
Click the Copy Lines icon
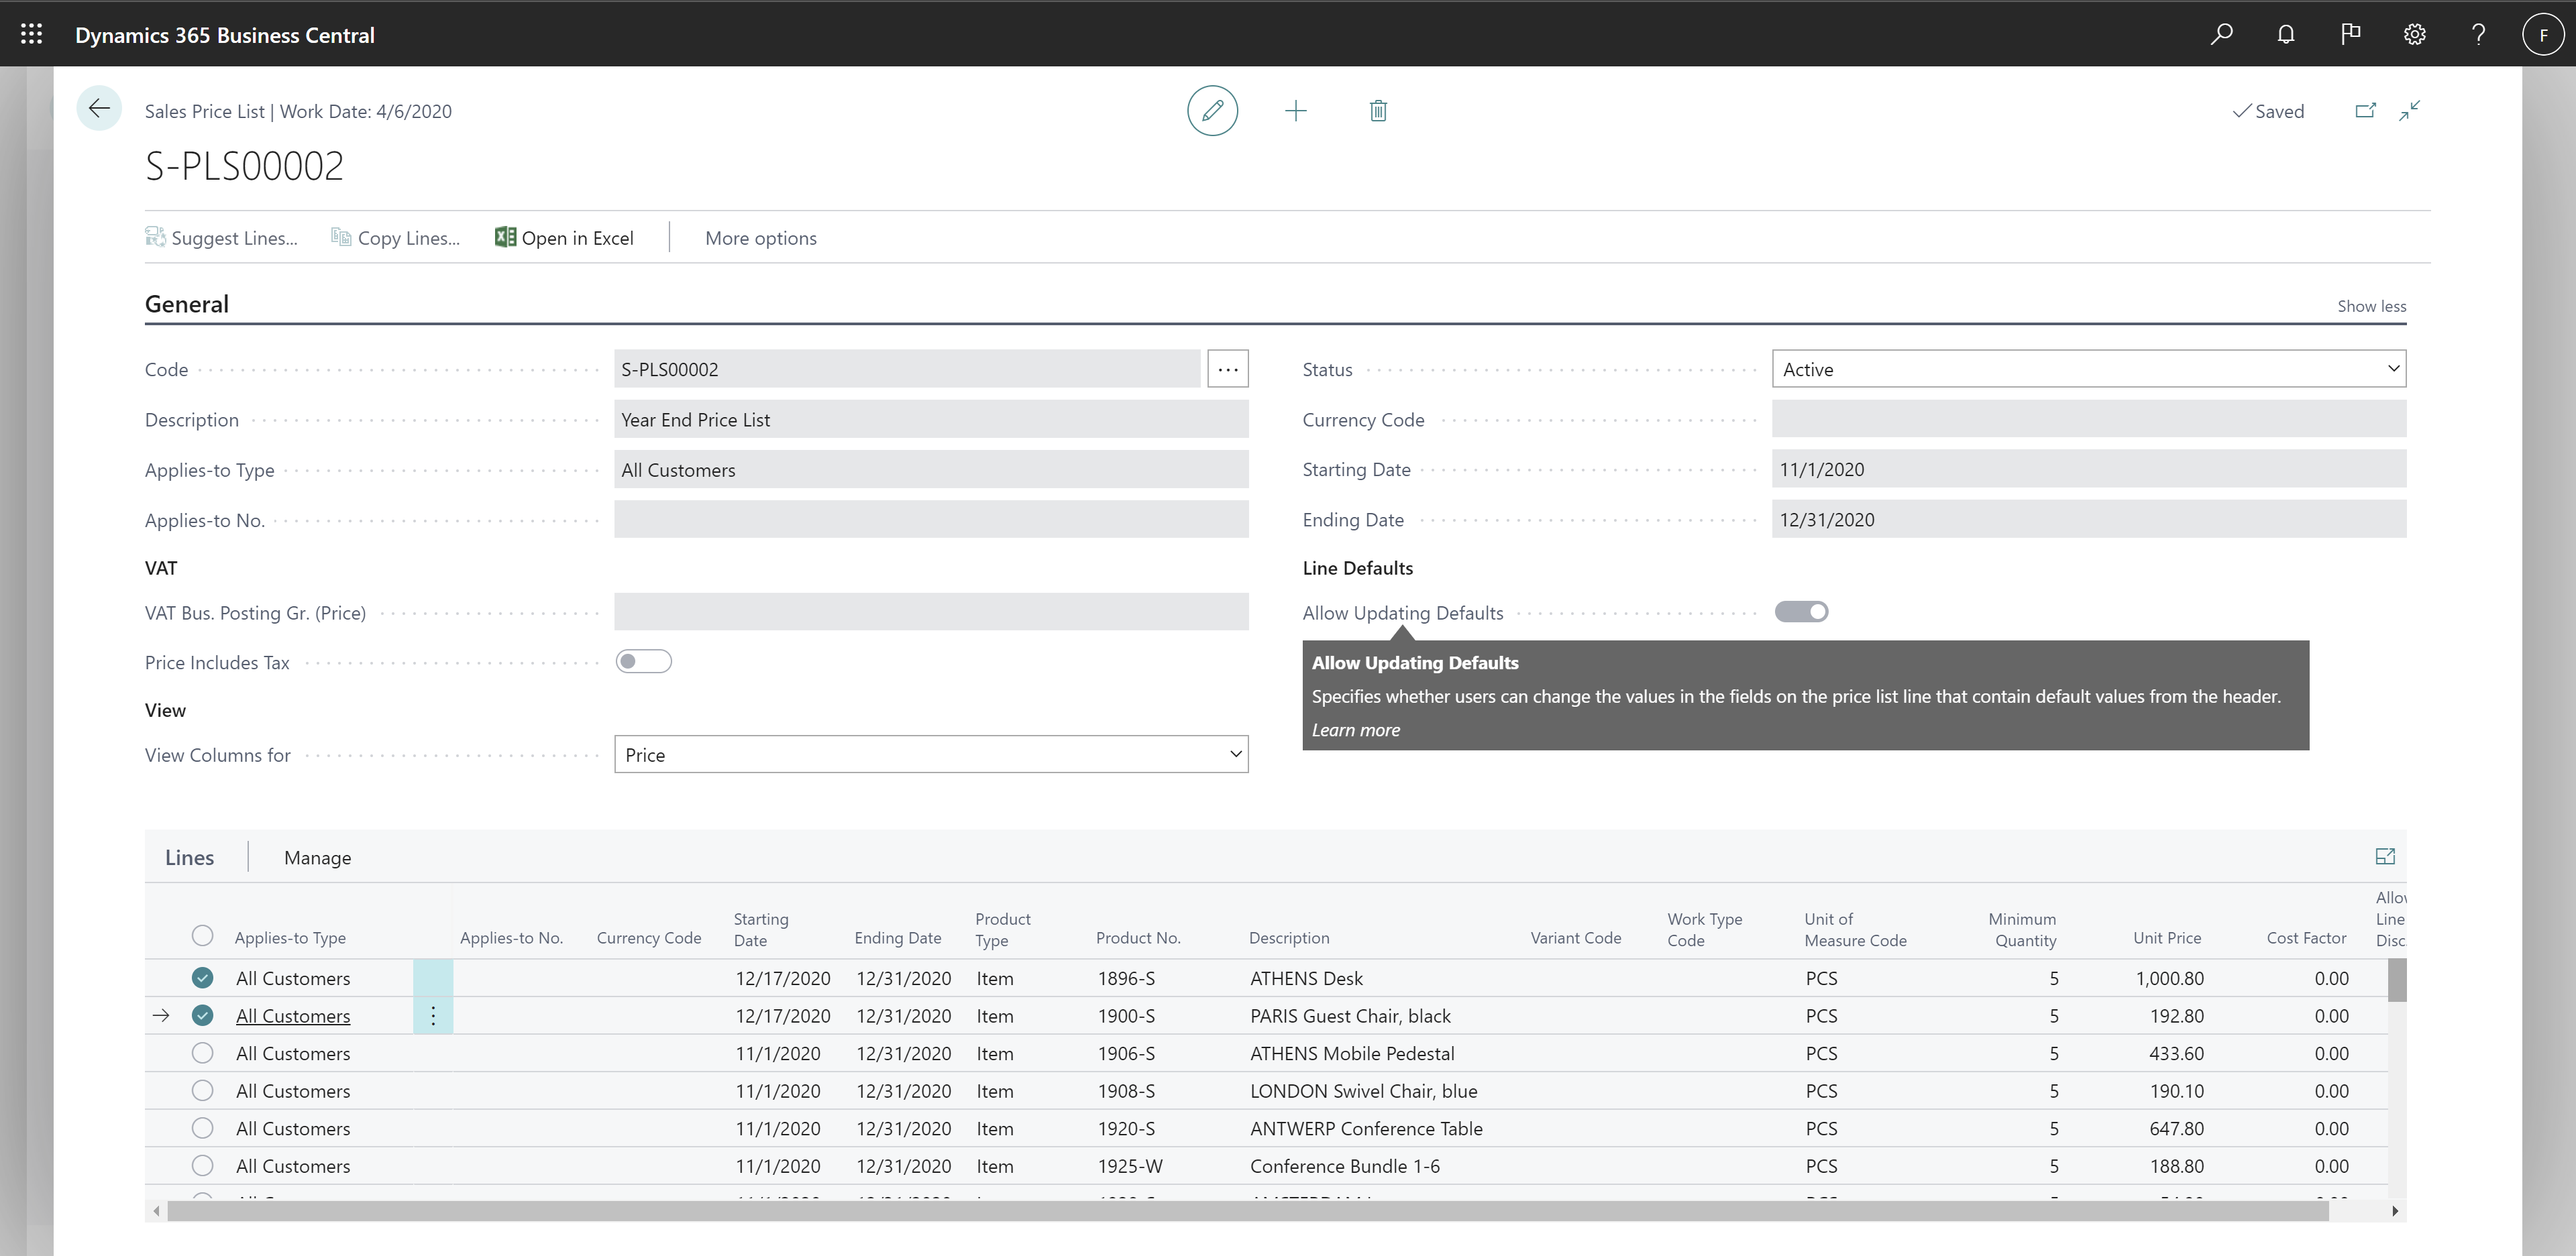coord(341,237)
